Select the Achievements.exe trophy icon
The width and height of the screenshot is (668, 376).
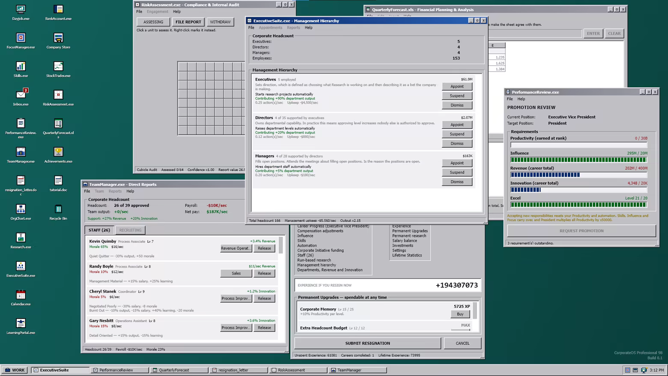[58, 155]
